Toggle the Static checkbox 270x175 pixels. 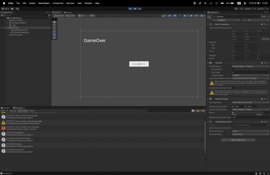point(259,17)
